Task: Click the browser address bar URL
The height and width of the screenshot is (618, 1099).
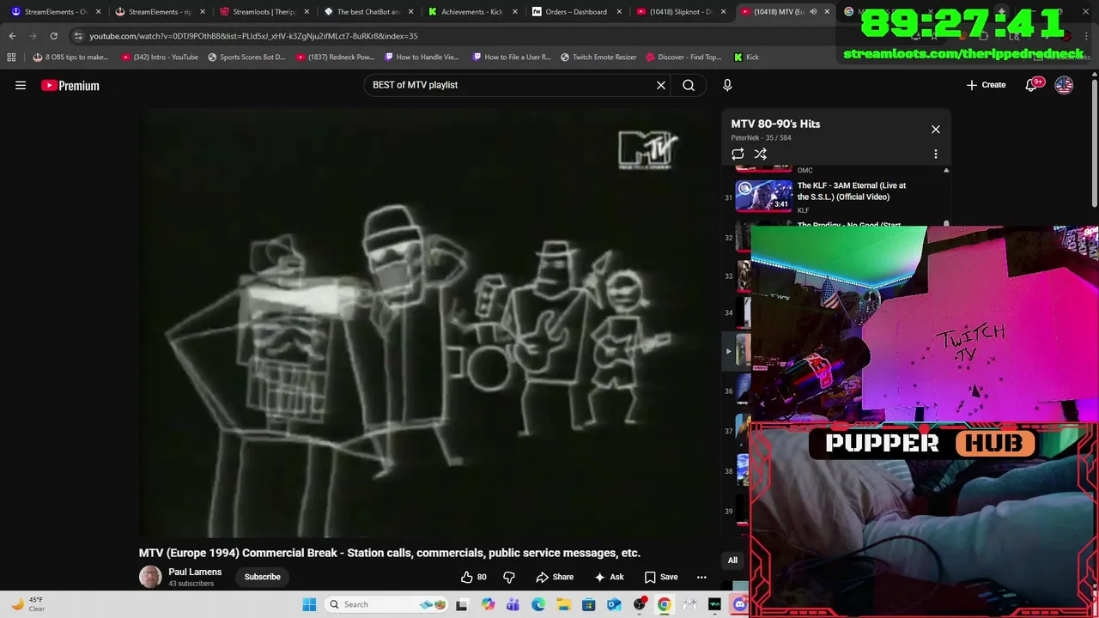Action: (x=253, y=36)
